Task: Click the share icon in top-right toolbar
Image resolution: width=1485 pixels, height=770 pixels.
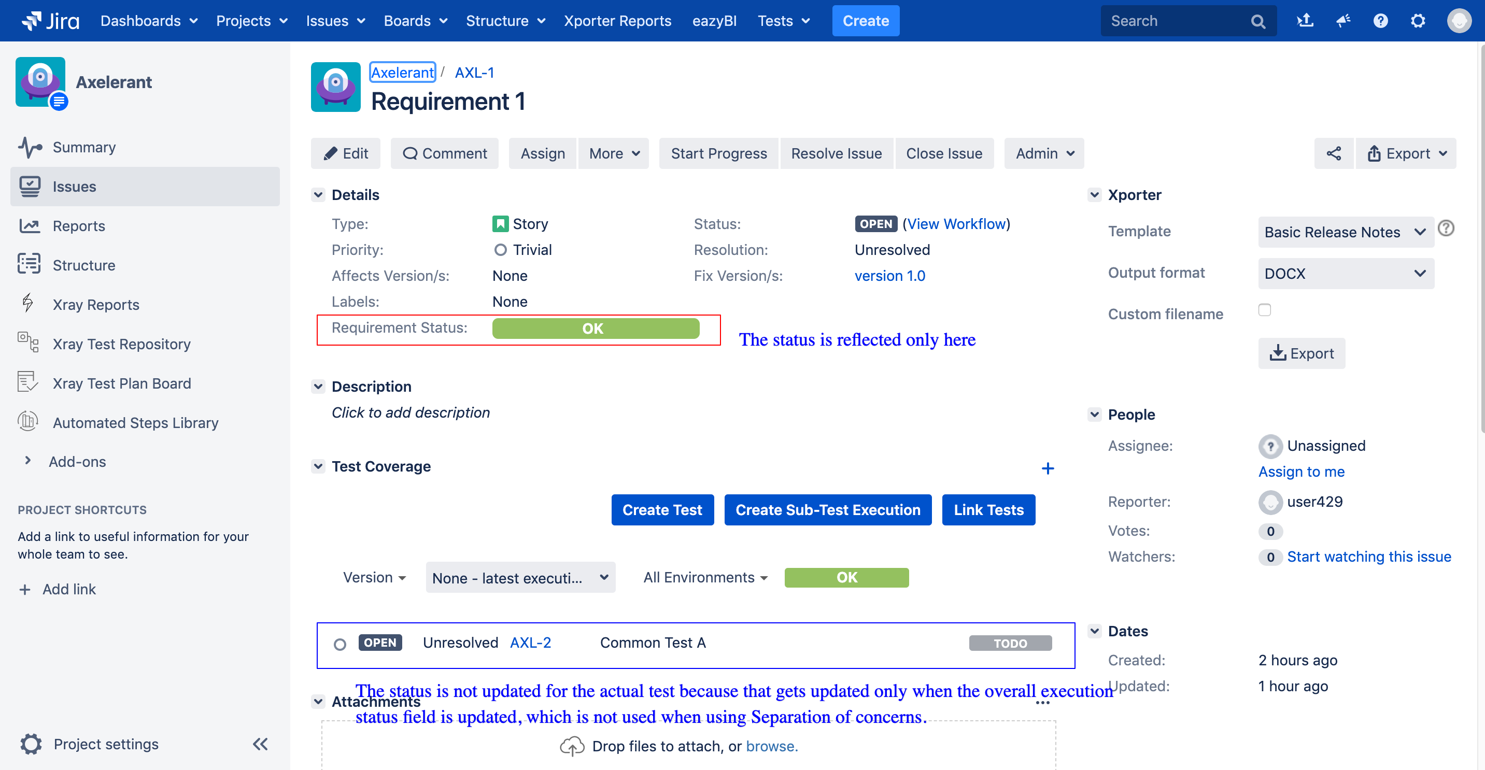Action: [1333, 152]
